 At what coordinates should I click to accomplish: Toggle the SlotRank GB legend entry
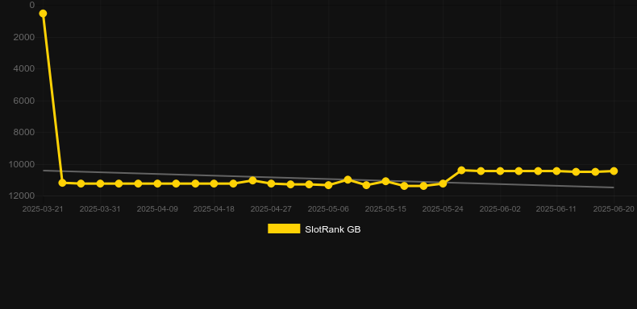coord(314,229)
